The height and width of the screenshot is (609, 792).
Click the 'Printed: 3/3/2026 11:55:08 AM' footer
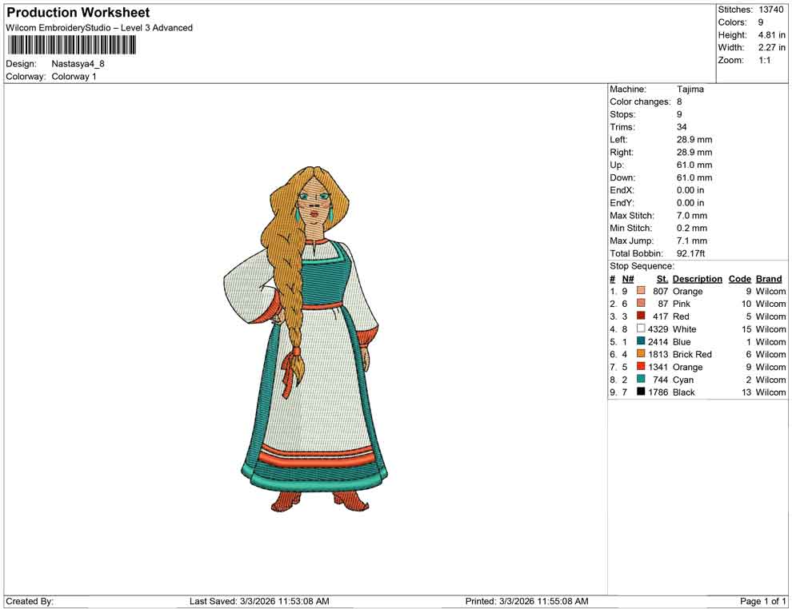point(526,601)
